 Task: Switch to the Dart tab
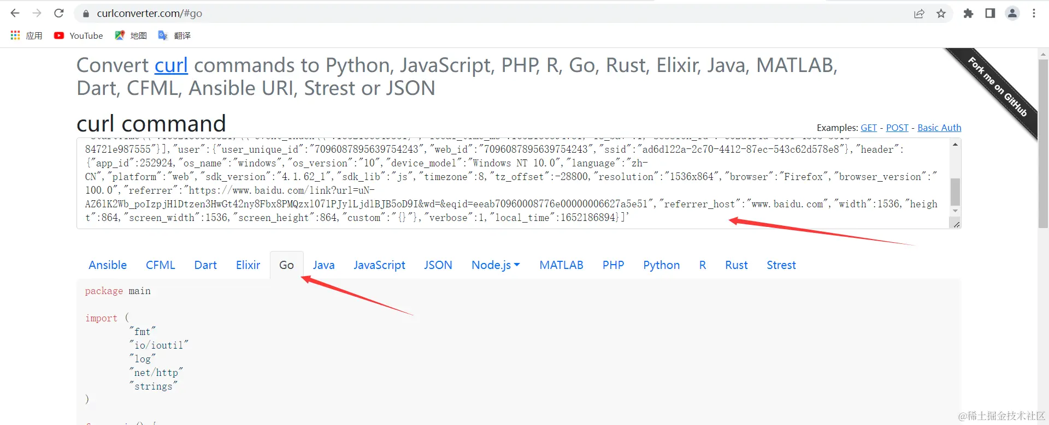(x=205, y=265)
